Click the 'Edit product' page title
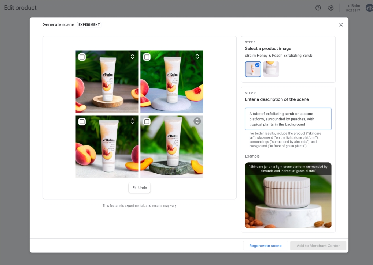The image size is (373, 265). [x=21, y=8]
